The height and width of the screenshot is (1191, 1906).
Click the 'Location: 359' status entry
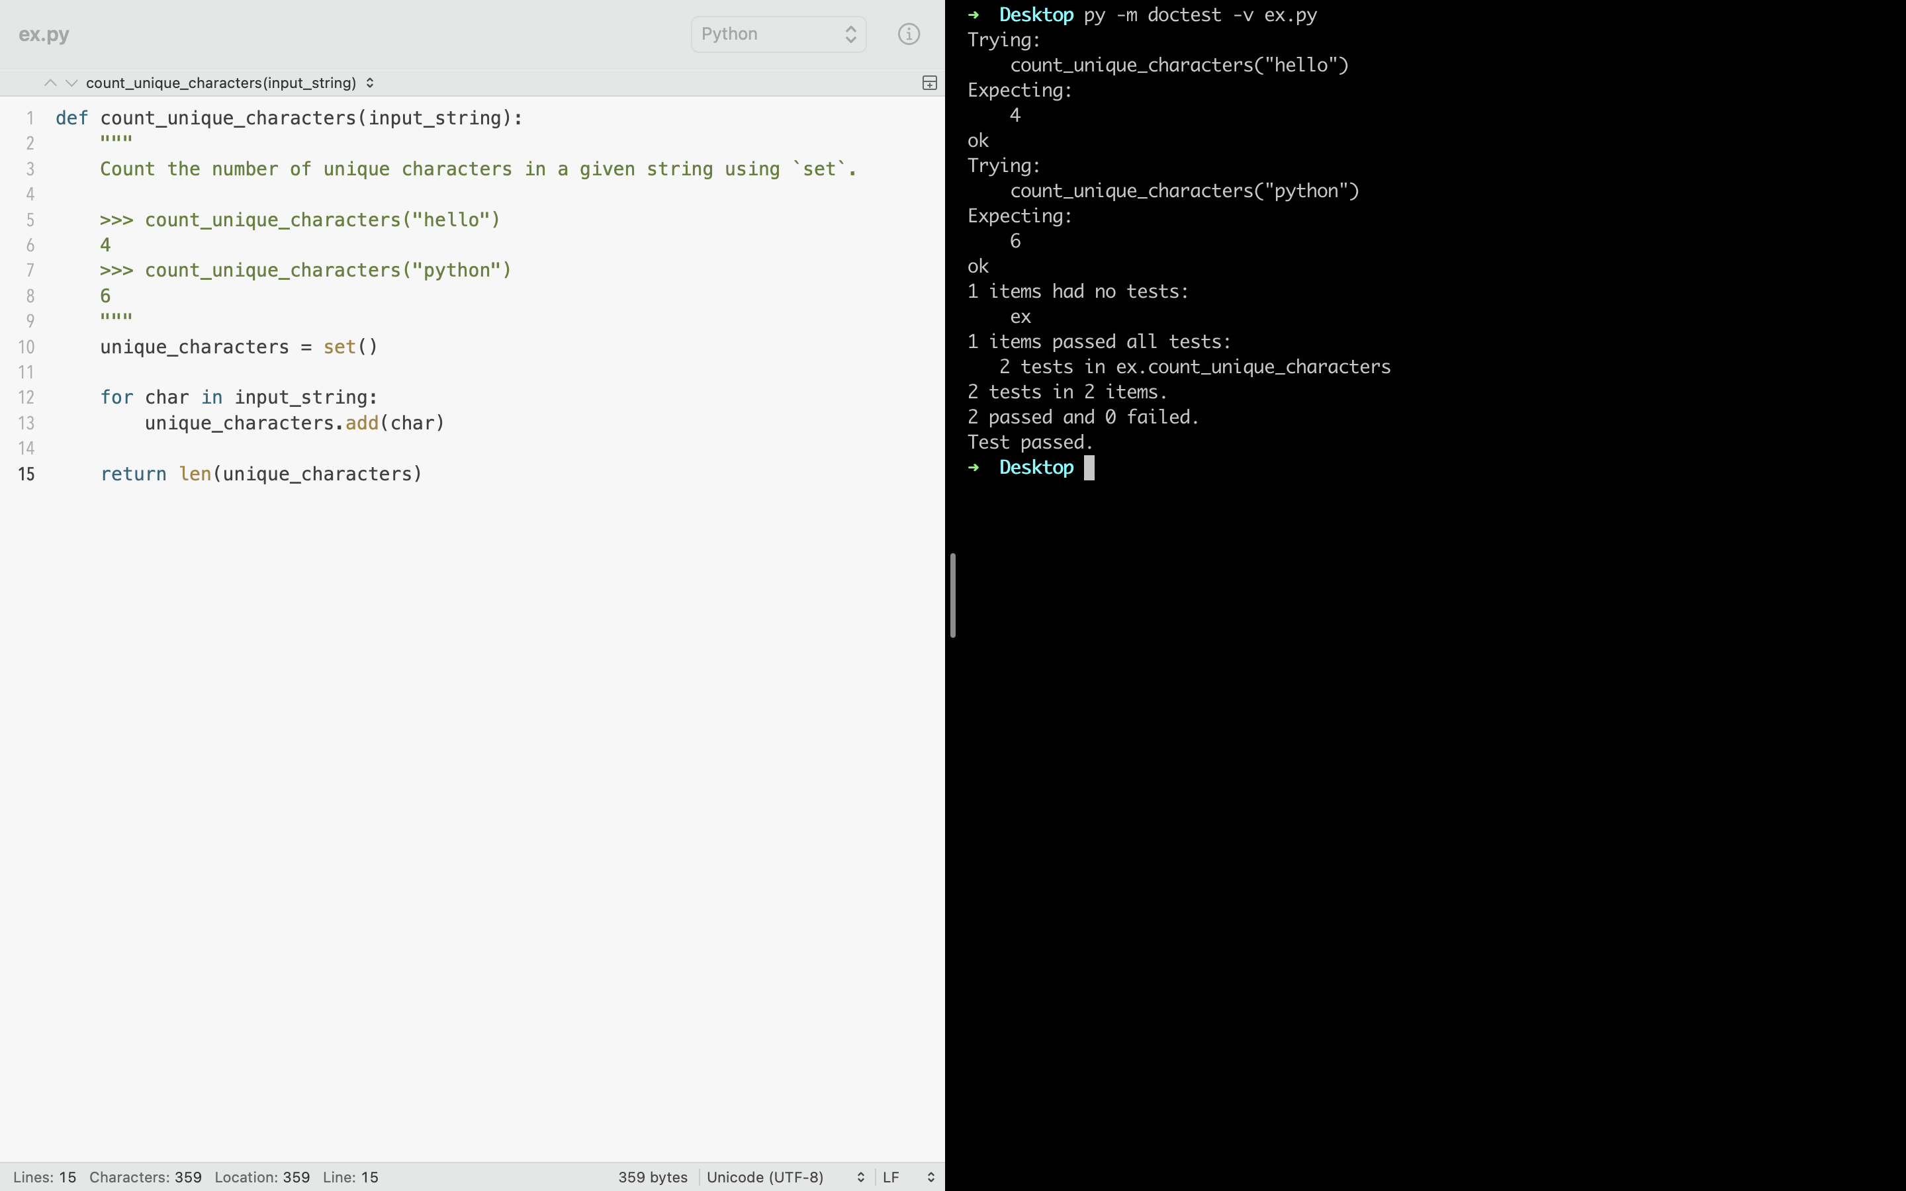[262, 1177]
